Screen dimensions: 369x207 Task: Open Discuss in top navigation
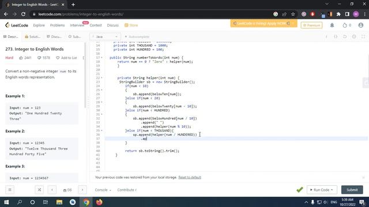[113, 25]
